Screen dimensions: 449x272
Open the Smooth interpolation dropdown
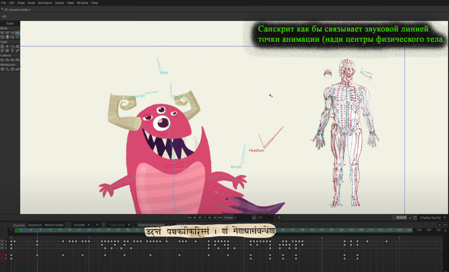pyautogui.click(x=81, y=225)
